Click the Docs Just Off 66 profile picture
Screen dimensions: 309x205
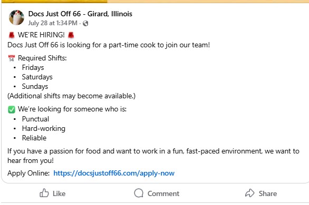point(16,18)
